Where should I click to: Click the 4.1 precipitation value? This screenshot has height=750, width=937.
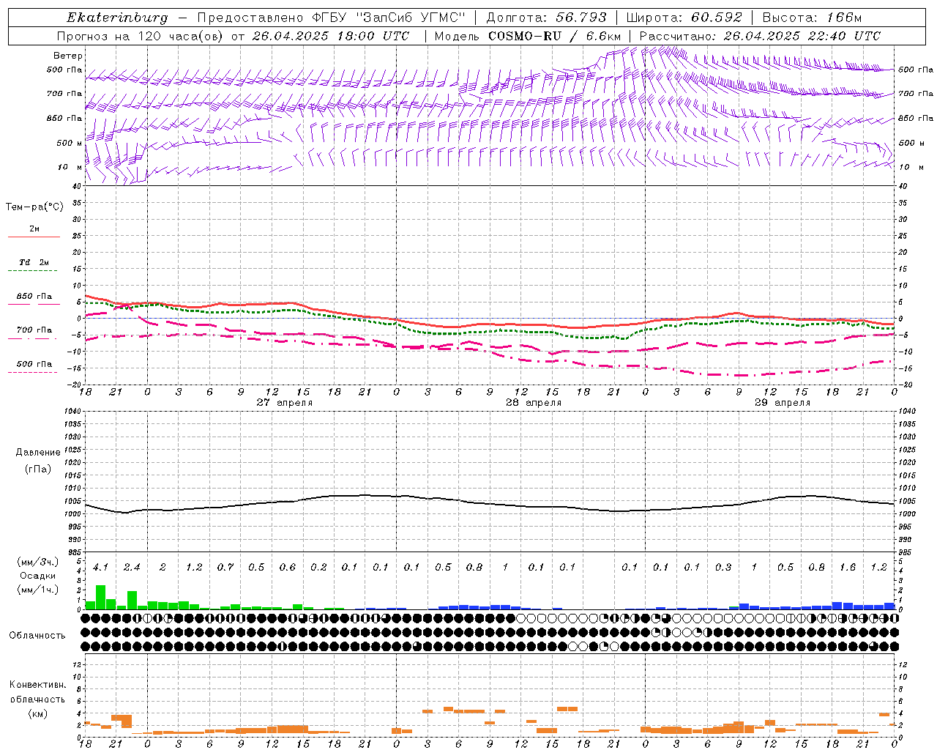click(x=100, y=567)
